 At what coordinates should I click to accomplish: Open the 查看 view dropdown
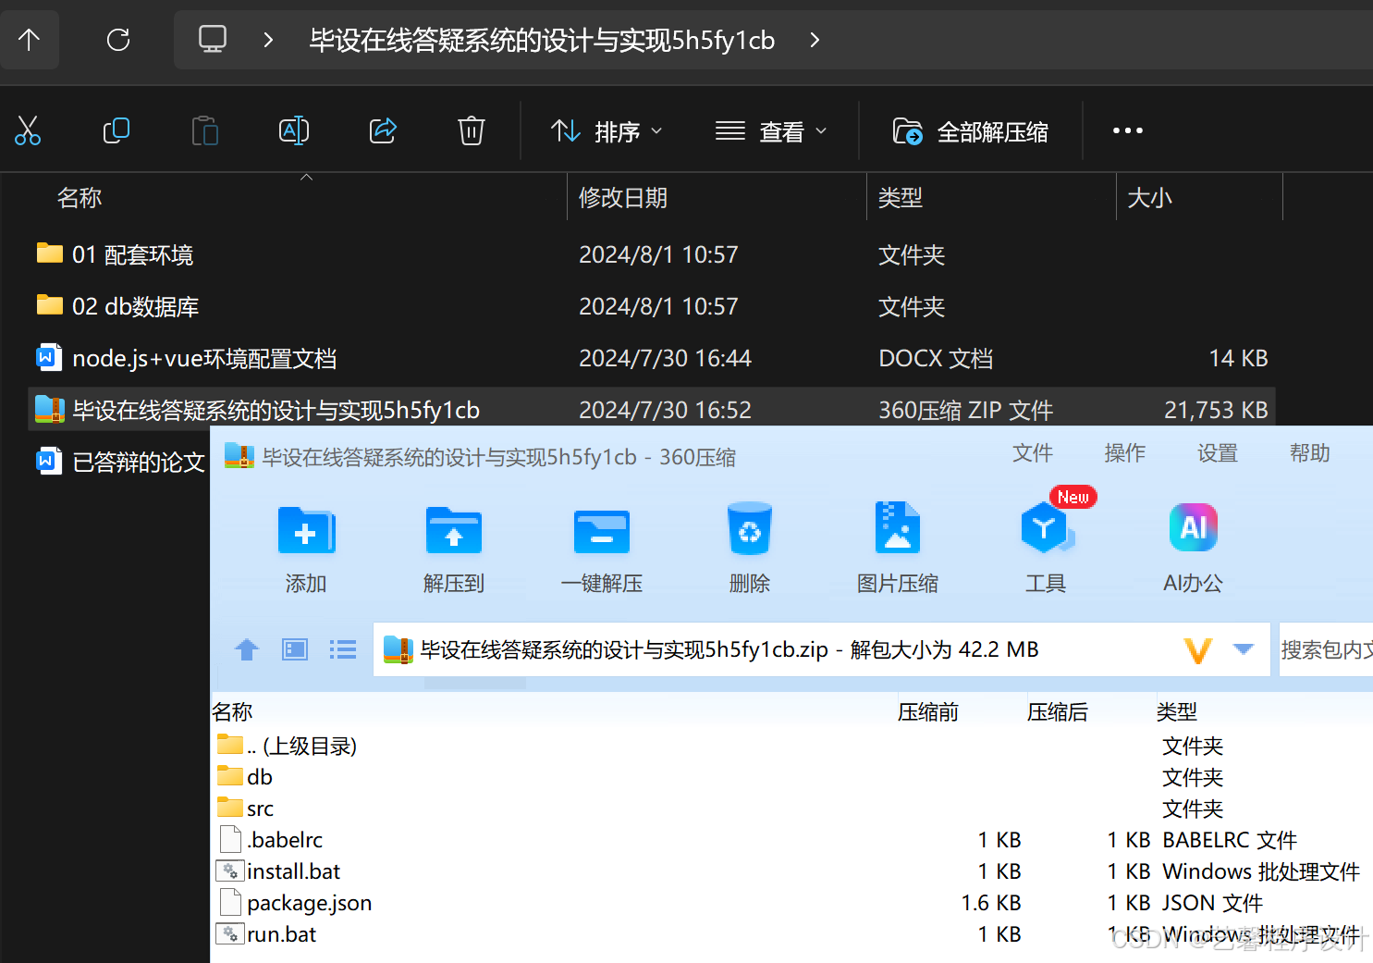pyautogui.click(x=774, y=130)
